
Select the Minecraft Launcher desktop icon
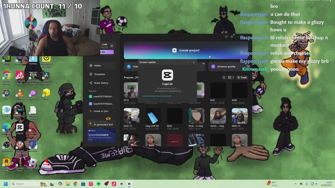point(33,113)
